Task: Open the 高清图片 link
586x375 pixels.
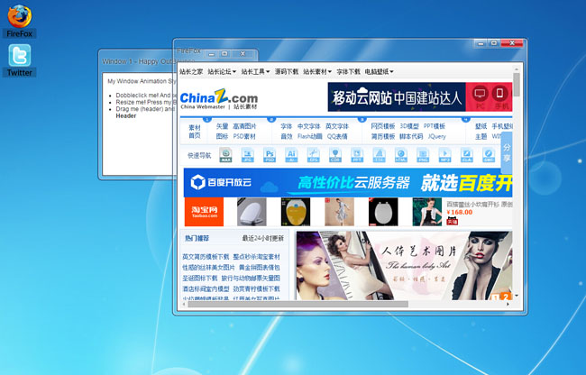Action: click(x=244, y=126)
